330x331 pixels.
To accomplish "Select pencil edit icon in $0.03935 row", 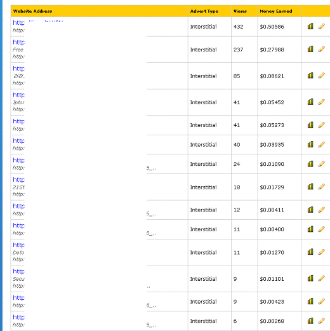I will pos(322,144).
